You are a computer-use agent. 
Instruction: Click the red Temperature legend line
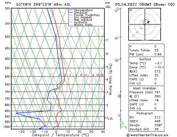71,10
